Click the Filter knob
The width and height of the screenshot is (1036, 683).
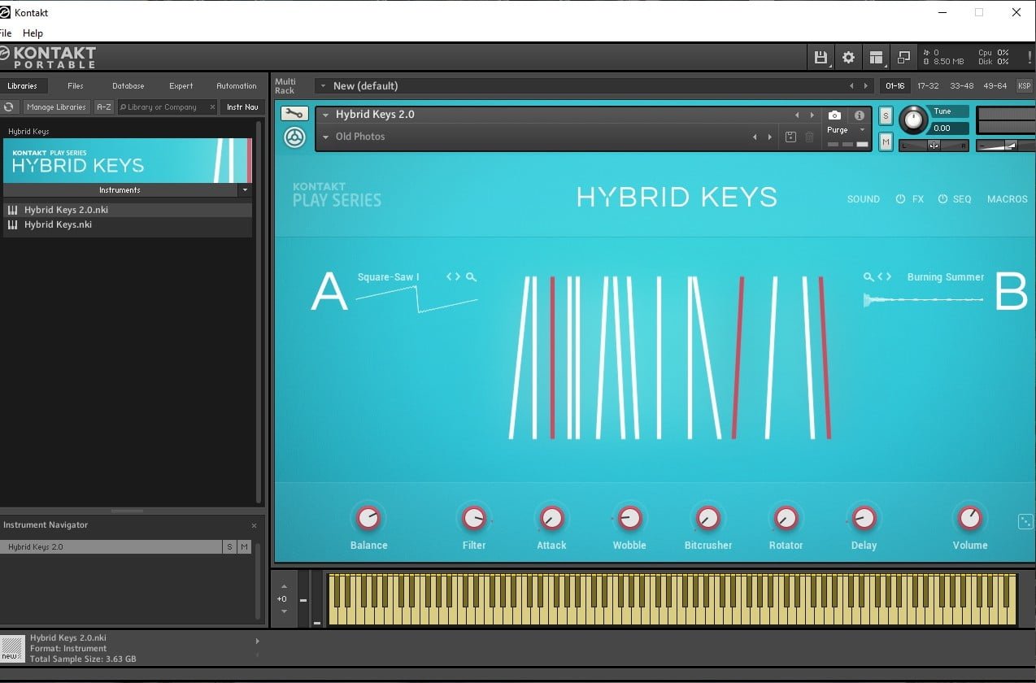473,518
